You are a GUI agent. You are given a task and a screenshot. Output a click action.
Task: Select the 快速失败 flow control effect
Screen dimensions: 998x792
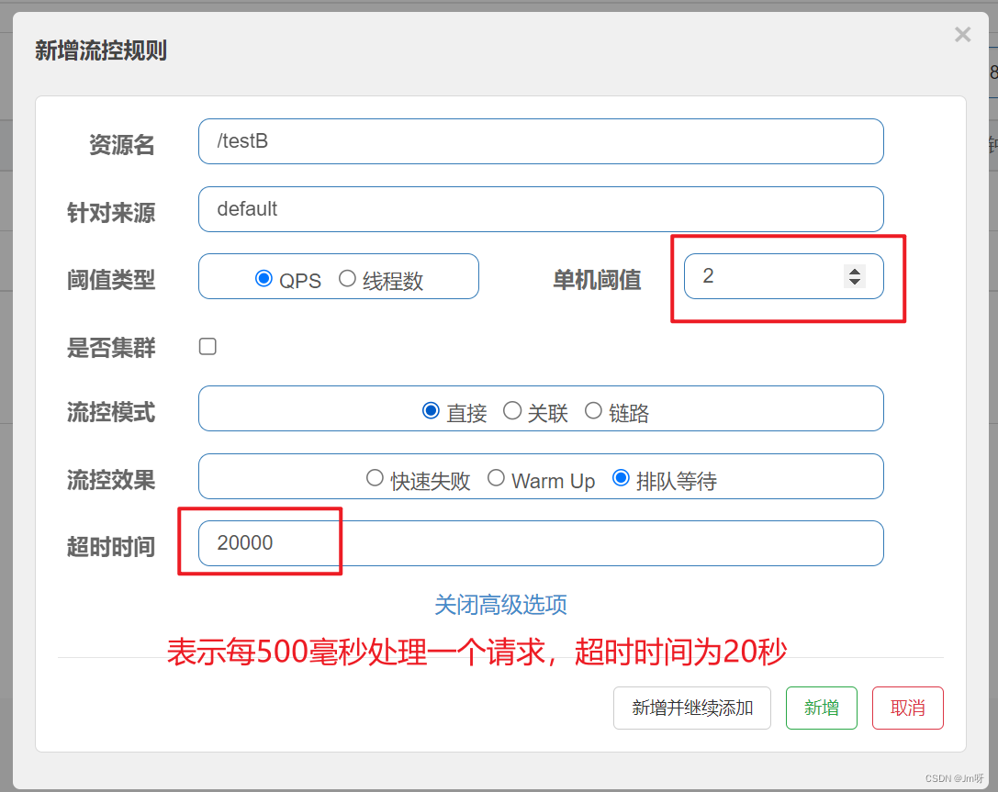[376, 477]
